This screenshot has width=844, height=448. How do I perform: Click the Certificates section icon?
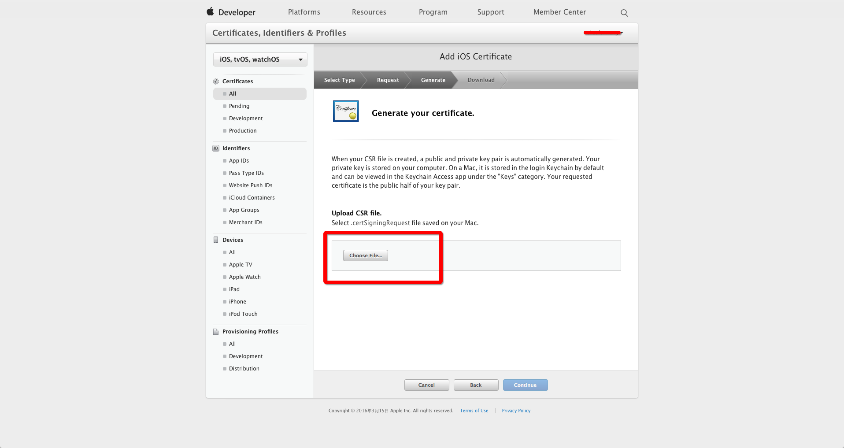coord(216,81)
